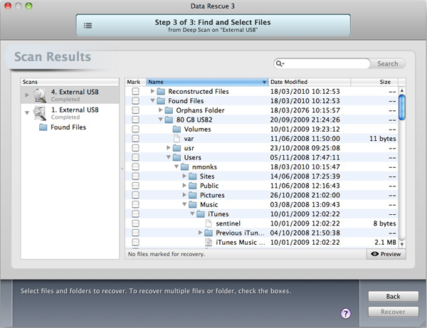
Task: Select the 4. External USB scan drive icon
Action: point(41,94)
